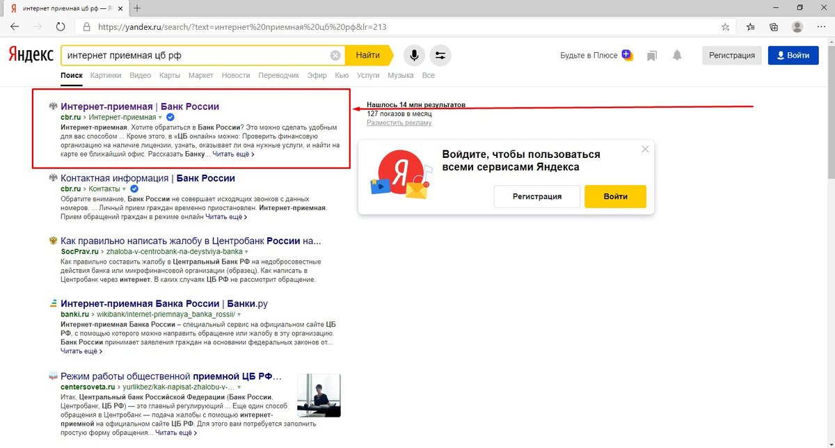Open Yandex search settings sliders
This screenshot has height=448, width=835.
pos(440,55)
